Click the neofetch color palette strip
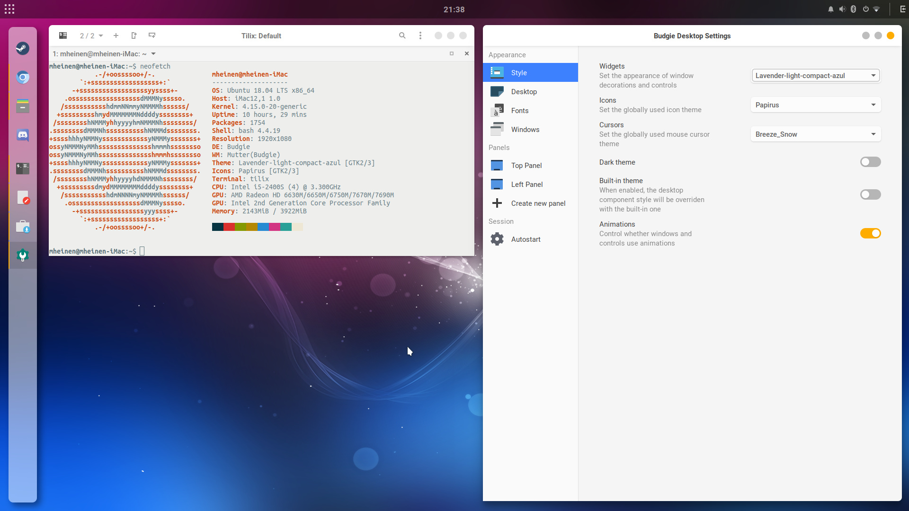909x511 pixels. click(x=257, y=227)
